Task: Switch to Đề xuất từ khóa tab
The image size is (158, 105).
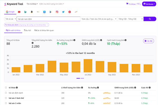Action: 13,30
